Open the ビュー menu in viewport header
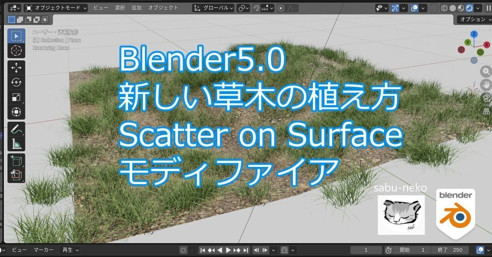 pos(101,8)
